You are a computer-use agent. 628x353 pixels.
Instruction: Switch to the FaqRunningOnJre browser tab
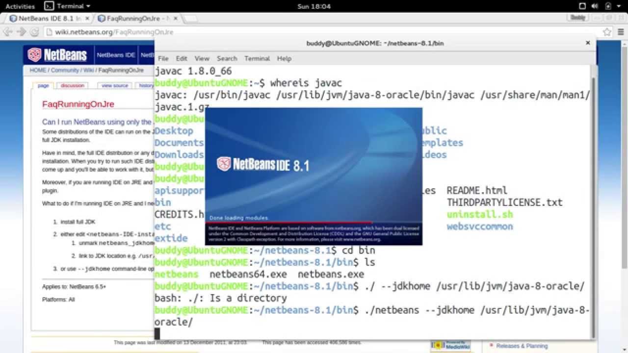click(138, 19)
